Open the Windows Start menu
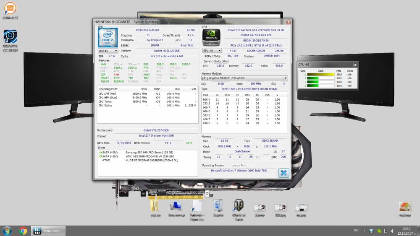Image resolution: width=420 pixels, height=236 pixels. (7, 231)
